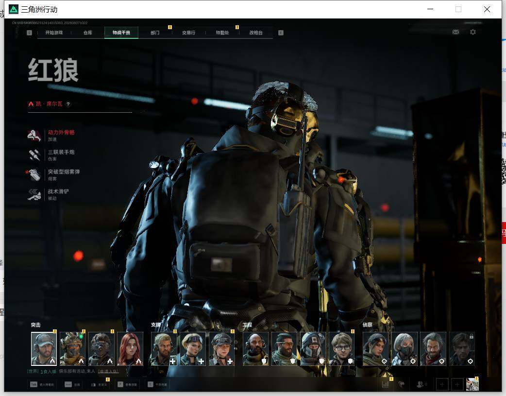Click the second bottom shortcut button
506x396 pixels.
click(73, 384)
